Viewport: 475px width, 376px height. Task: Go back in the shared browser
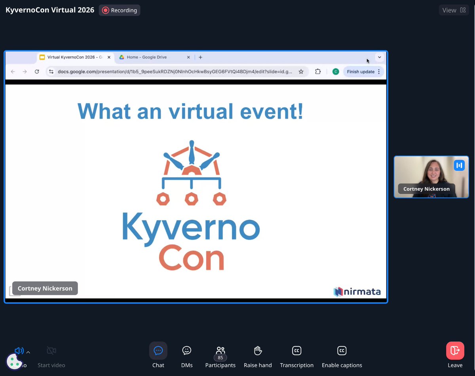tap(13, 72)
